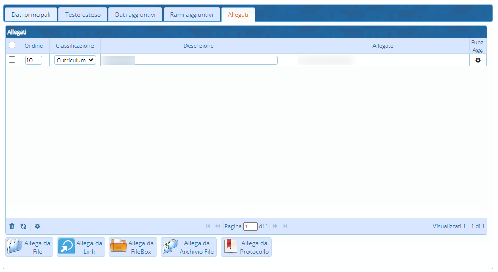Check the select-all checkbox in header

[12, 45]
